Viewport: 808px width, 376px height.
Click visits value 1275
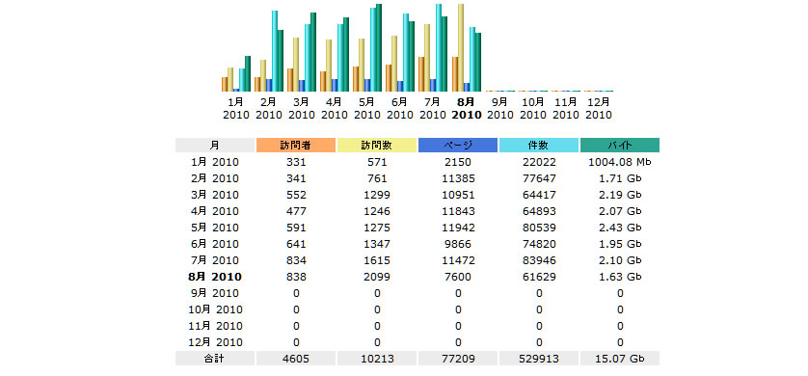point(377,228)
